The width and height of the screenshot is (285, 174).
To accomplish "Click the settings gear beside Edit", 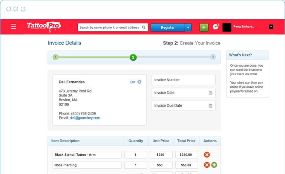I will click(x=139, y=82).
